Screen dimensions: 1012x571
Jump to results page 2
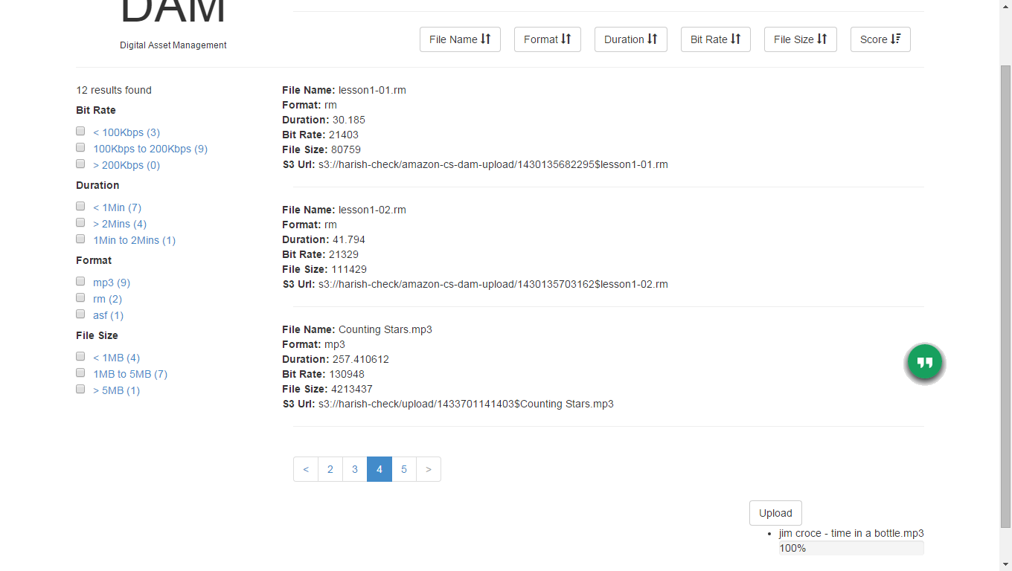(330, 469)
